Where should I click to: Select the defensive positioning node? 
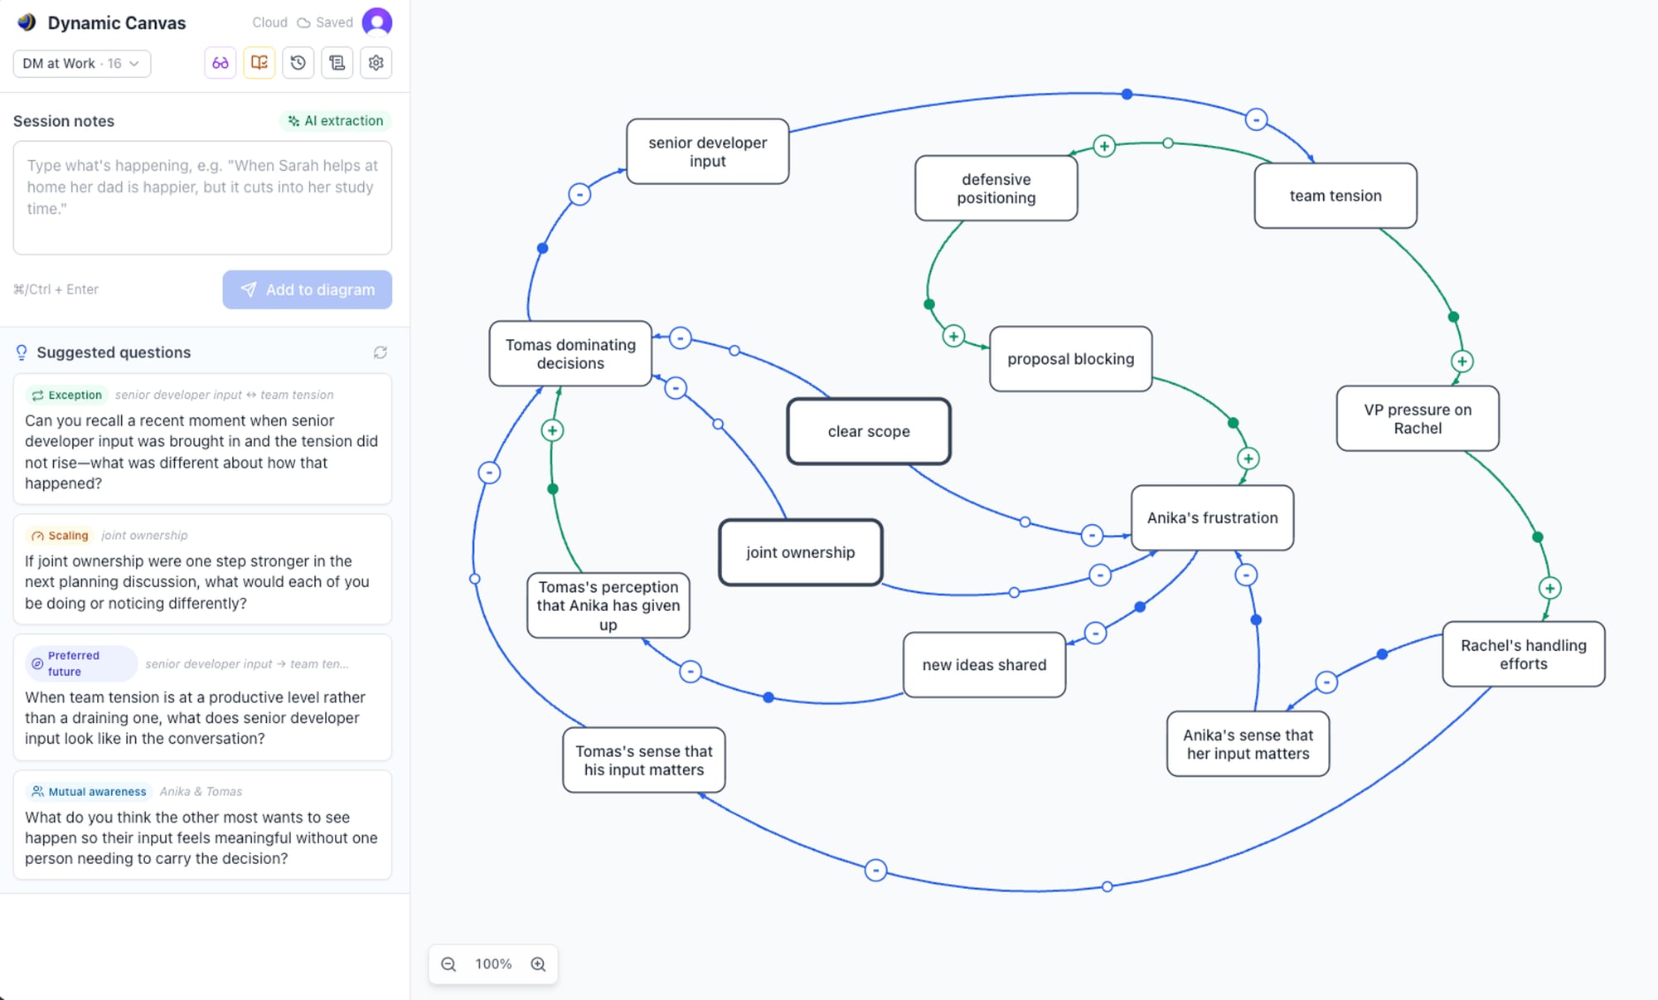click(996, 188)
